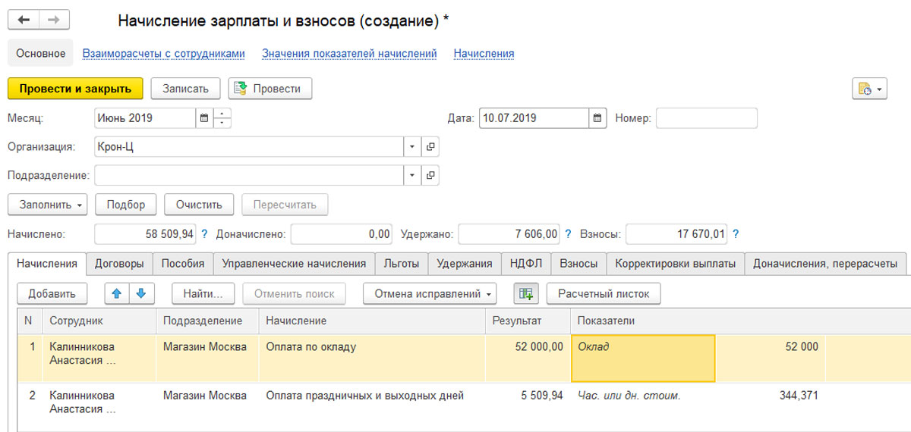911x432 pixels.
Task: Expand the Заполнить dropdown button
Action: click(47, 205)
